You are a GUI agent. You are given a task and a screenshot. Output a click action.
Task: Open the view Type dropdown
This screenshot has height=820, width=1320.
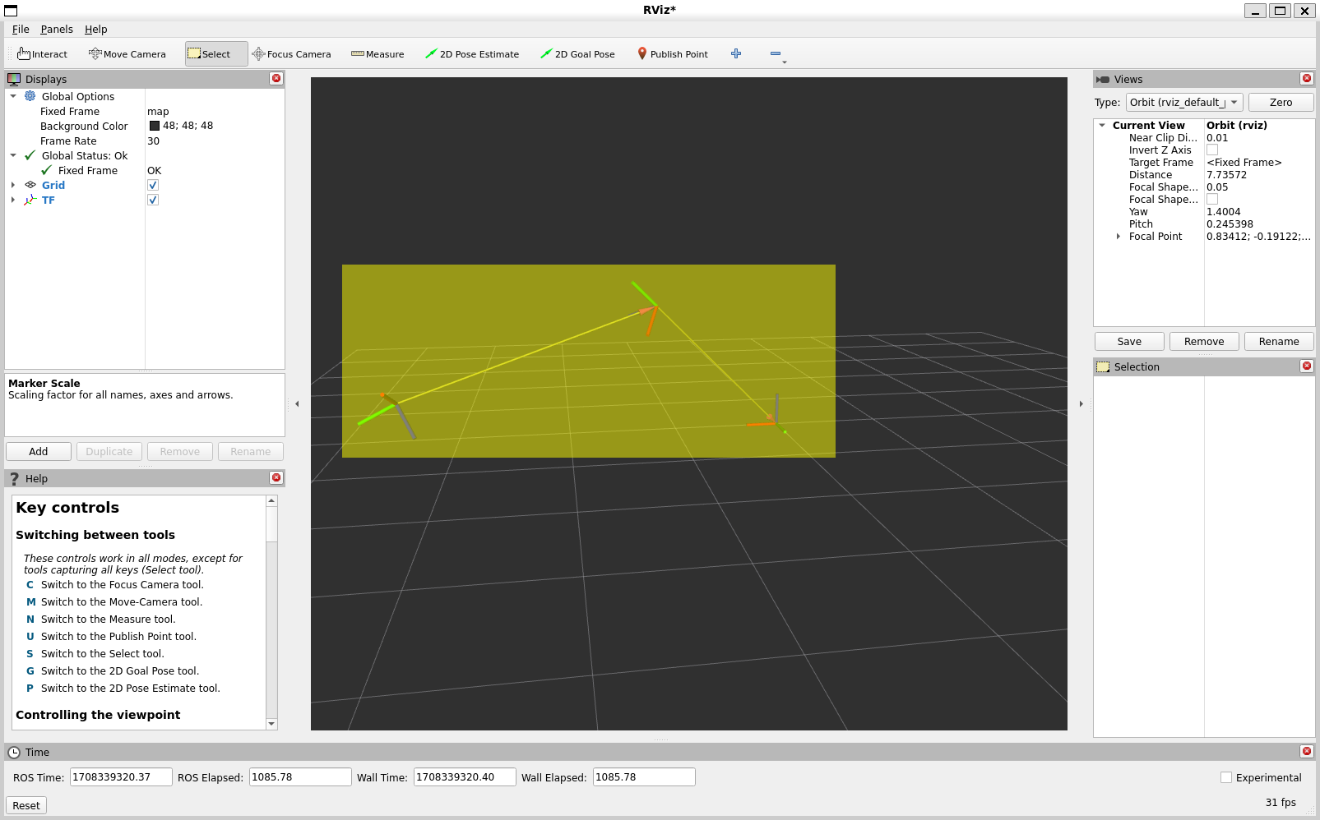point(1183,103)
